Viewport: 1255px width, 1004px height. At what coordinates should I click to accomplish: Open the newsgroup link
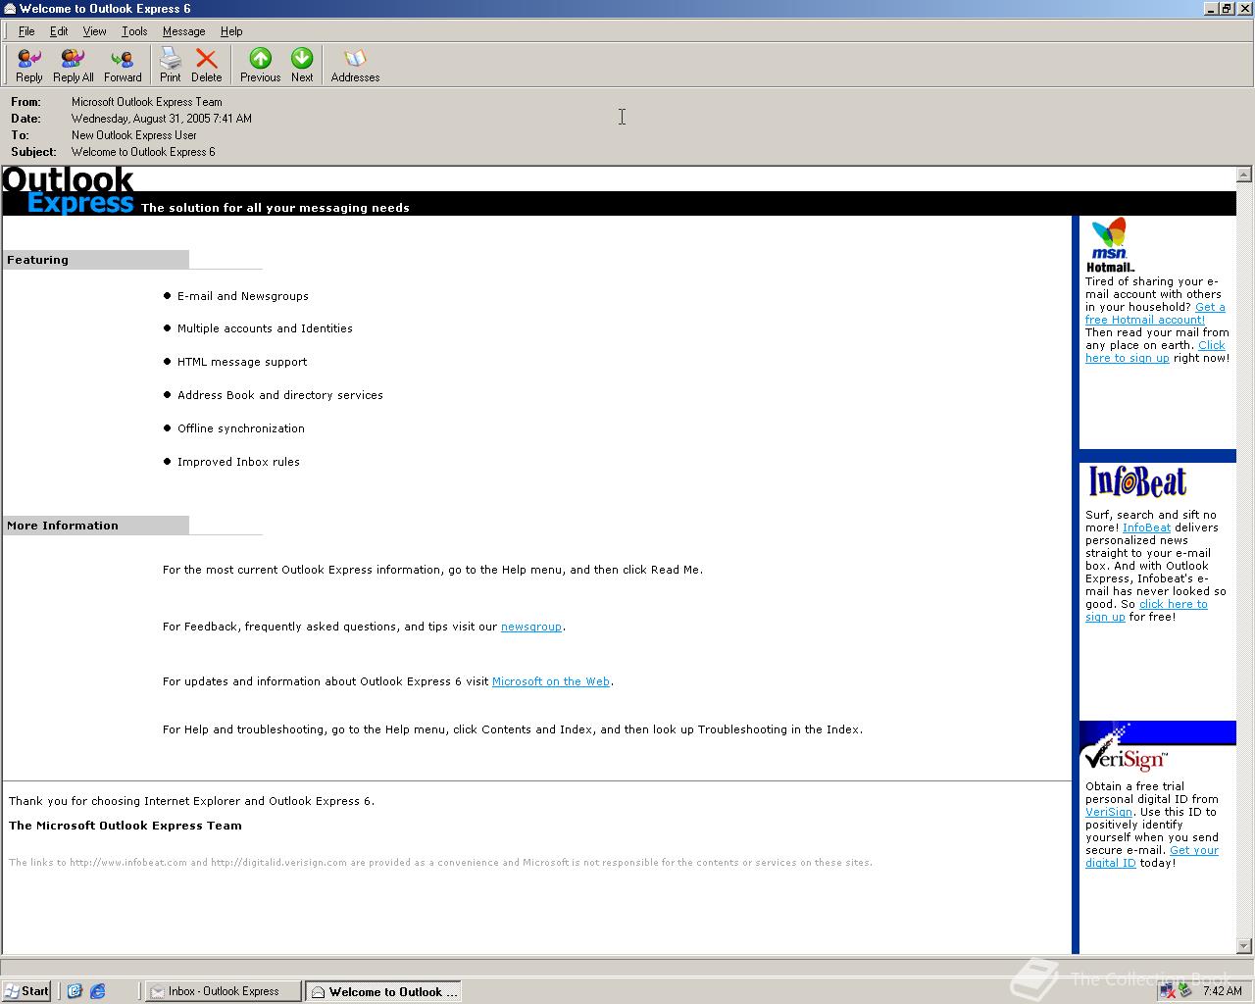(x=531, y=627)
